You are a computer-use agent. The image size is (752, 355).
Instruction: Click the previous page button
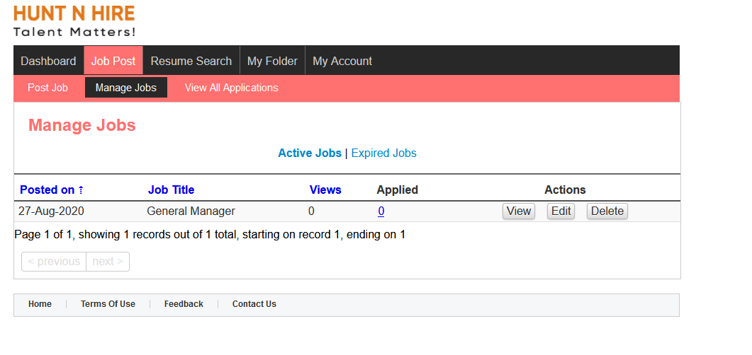tap(54, 261)
